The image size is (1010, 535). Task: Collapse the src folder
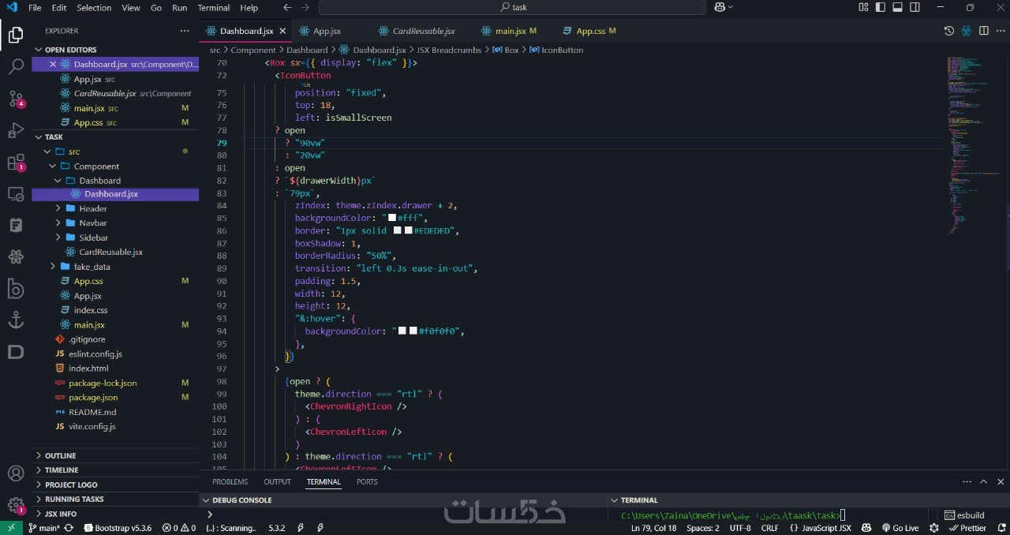click(x=115, y=152)
